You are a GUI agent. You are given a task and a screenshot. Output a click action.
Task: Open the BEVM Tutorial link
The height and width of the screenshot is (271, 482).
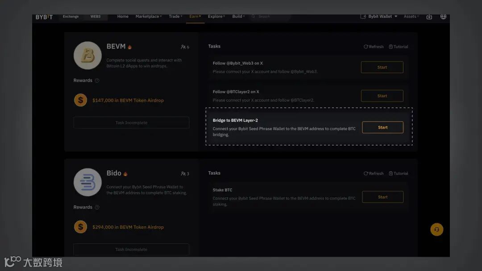point(399,47)
